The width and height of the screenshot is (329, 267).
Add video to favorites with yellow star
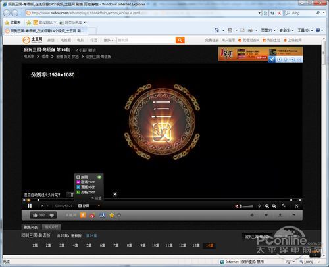pos(112,215)
